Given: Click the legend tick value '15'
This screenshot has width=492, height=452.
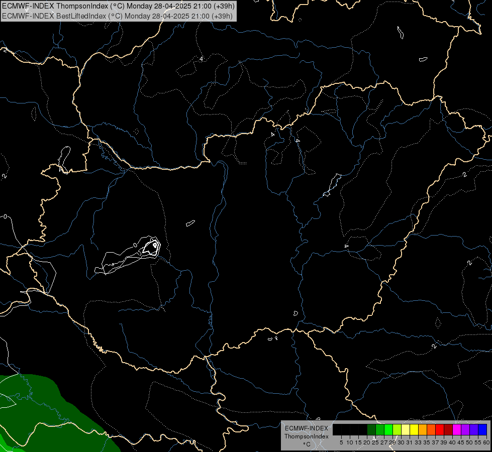Looking at the screenshot, I should (x=358, y=442).
